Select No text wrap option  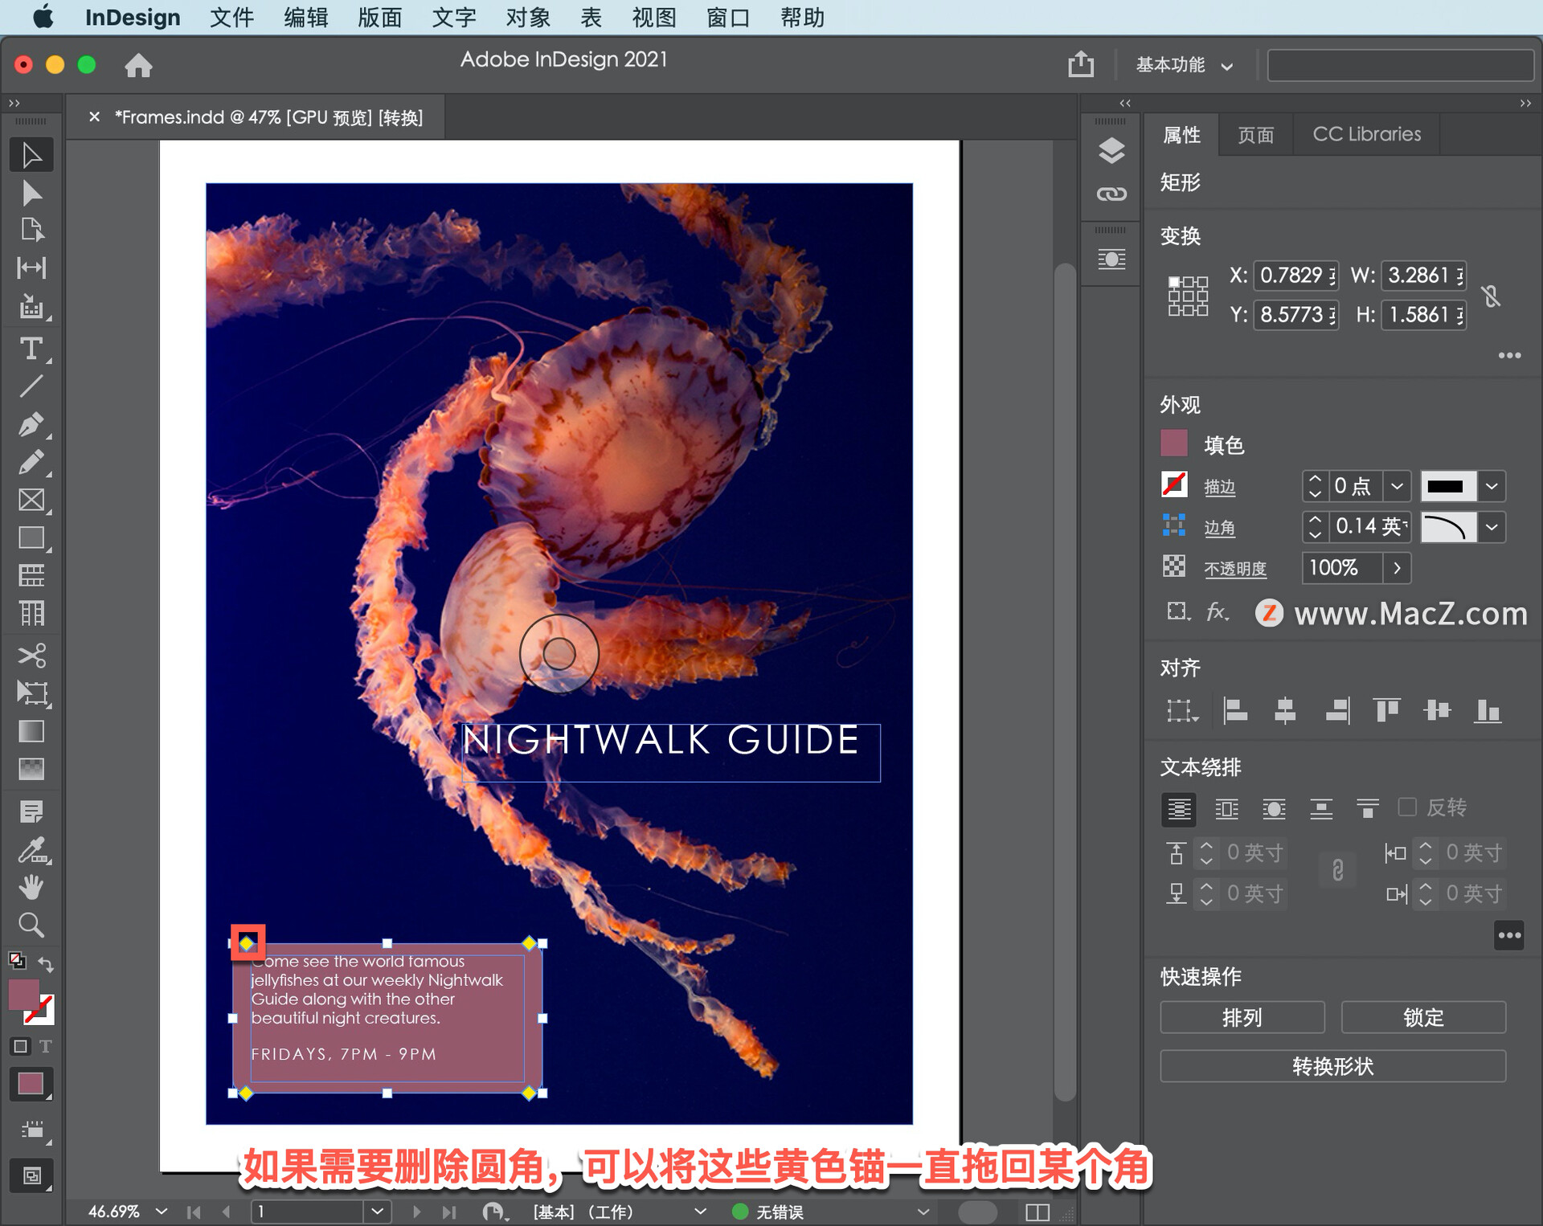[x=1178, y=809]
